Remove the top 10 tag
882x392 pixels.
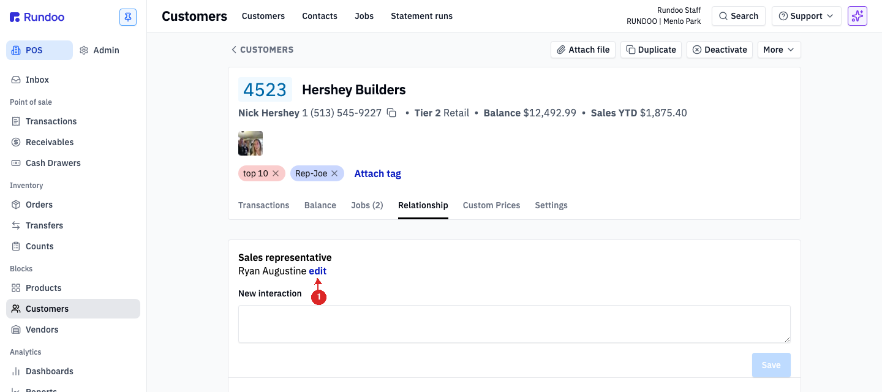click(x=276, y=173)
